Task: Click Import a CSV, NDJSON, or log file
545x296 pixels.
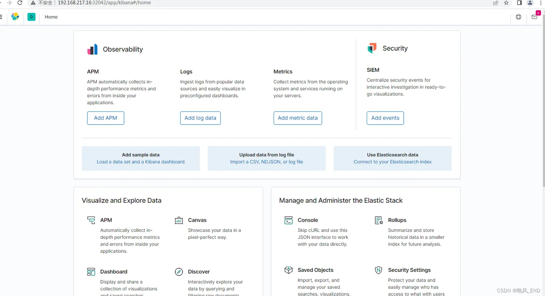Action: coord(266,162)
